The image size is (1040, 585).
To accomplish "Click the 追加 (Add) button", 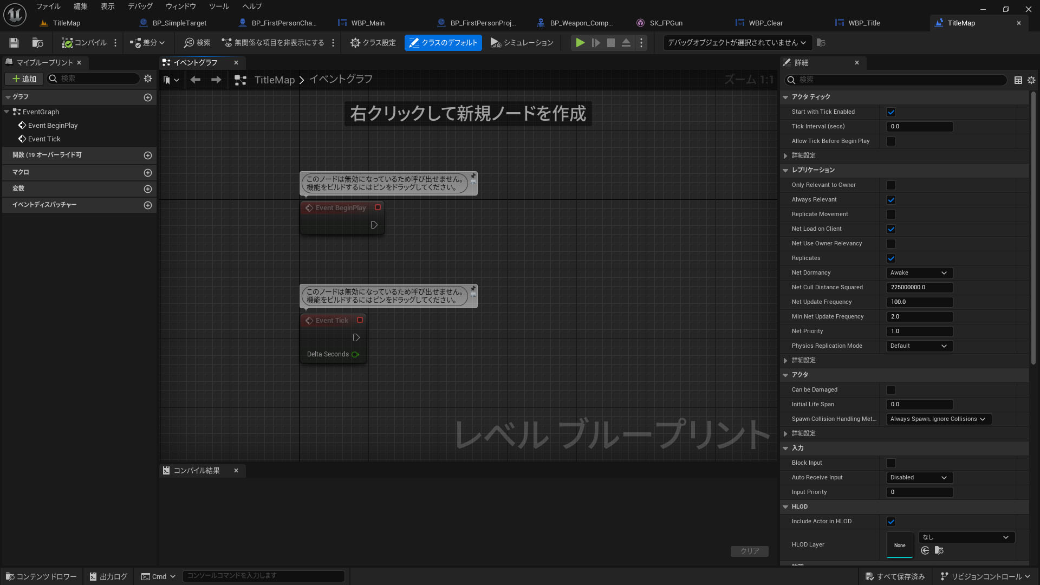I will pos(24,79).
